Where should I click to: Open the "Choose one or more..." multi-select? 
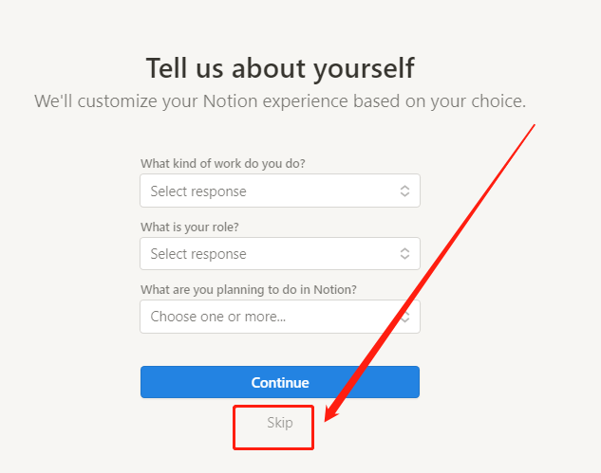279,317
